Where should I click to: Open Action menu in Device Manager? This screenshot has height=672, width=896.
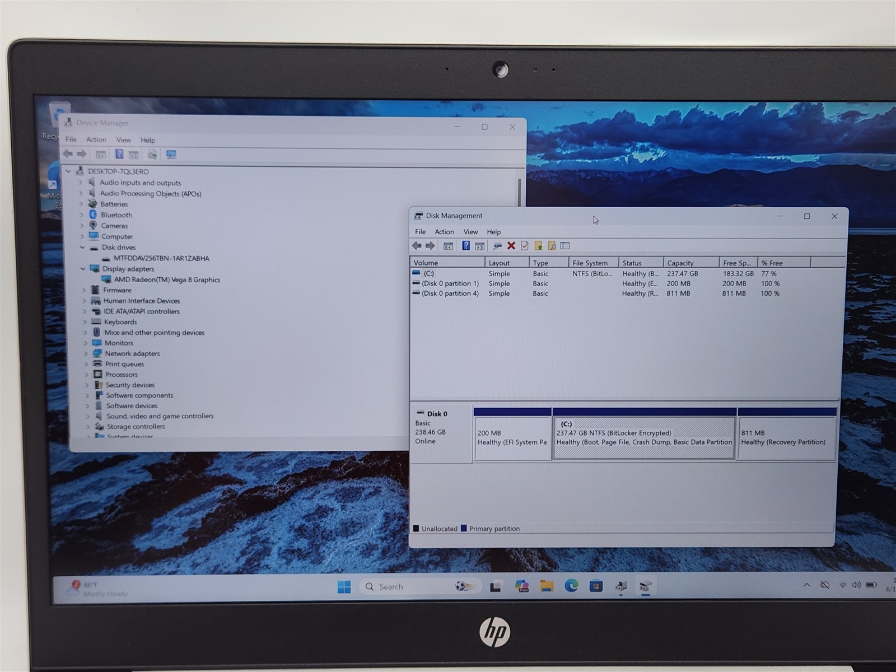96,139
